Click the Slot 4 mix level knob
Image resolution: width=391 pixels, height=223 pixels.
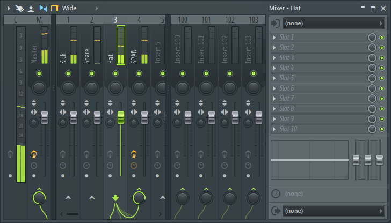point(372,68)
